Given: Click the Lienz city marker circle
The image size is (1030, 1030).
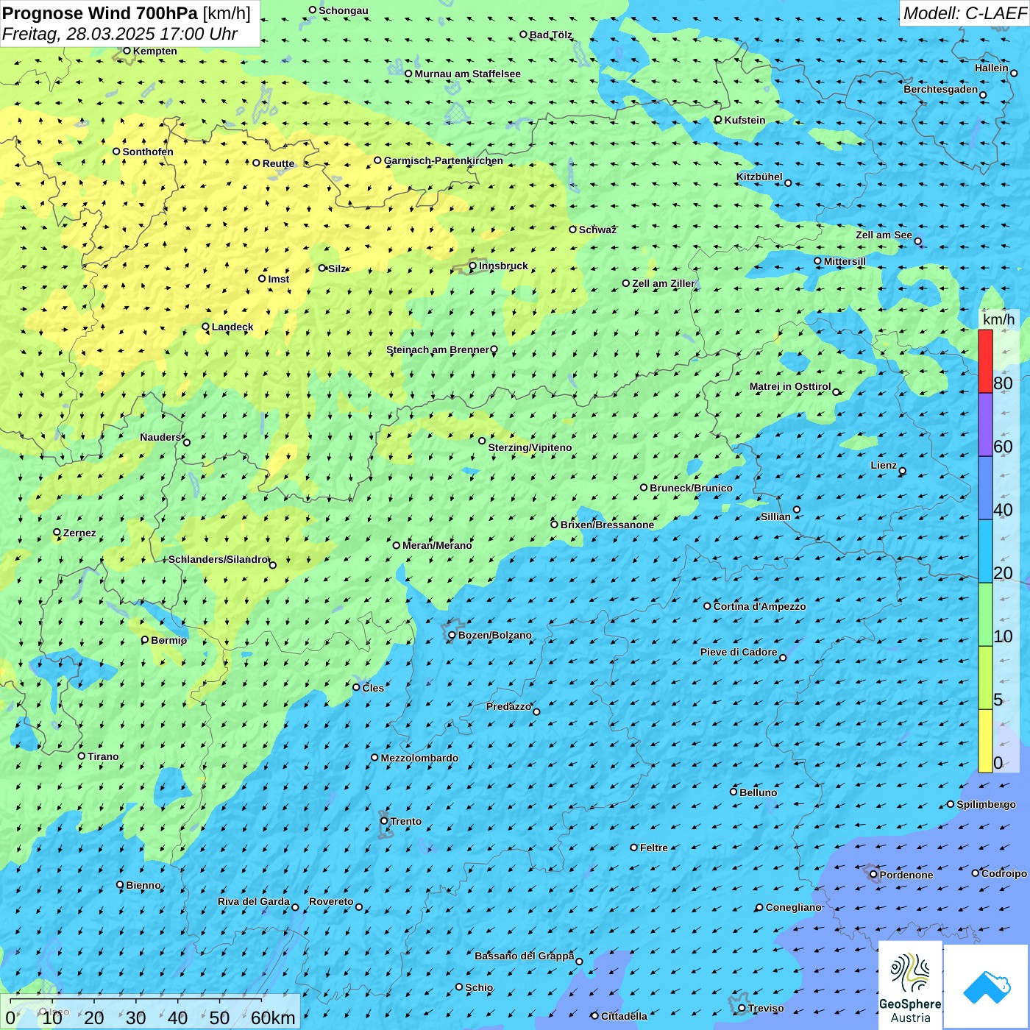Looking at the screenshot, I should pos(903,471).
